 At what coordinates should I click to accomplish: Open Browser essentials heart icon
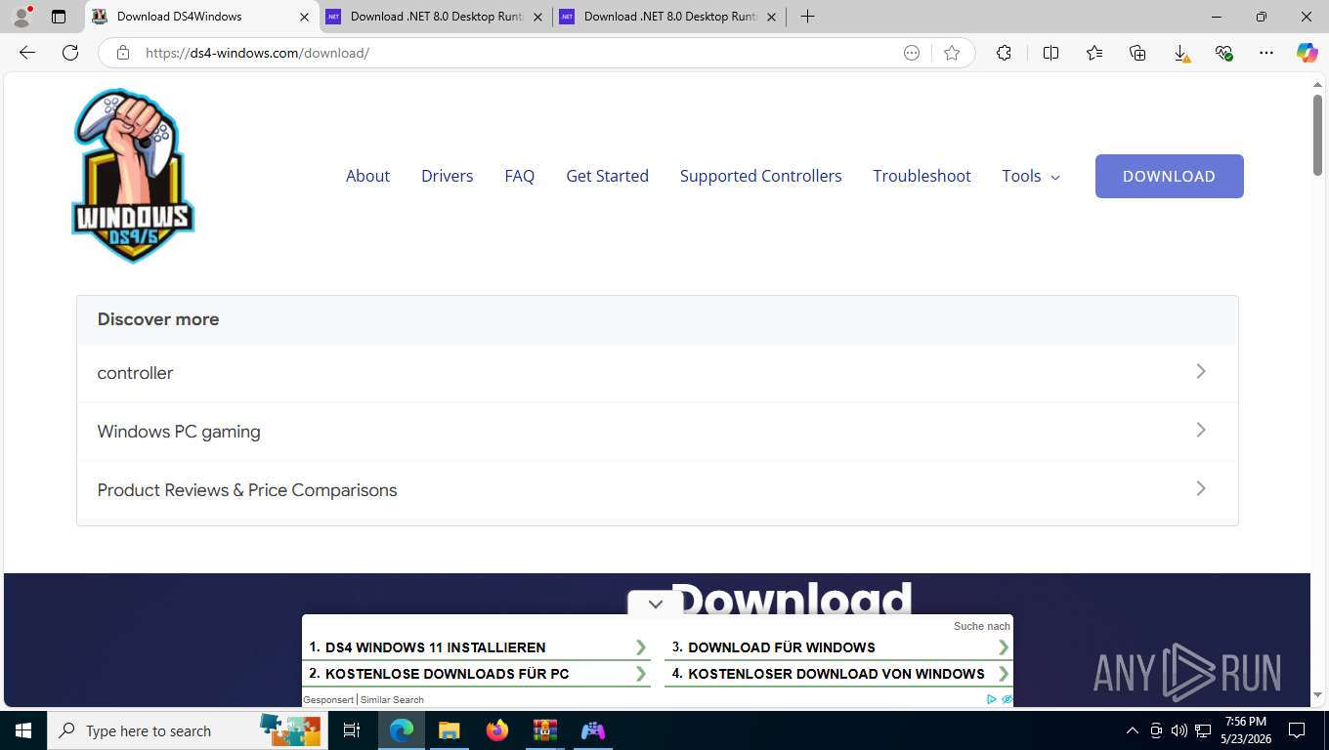pos(1223,53)
